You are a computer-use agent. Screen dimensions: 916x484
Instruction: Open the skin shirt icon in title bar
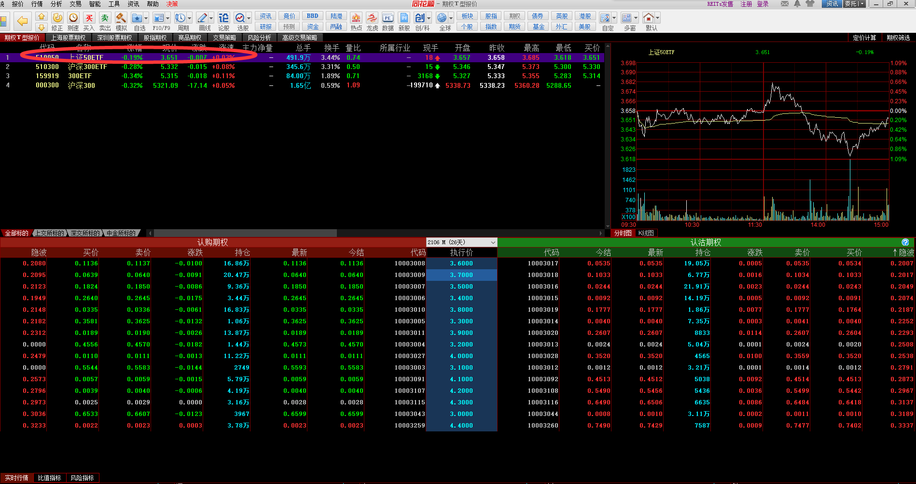[810, 4]
